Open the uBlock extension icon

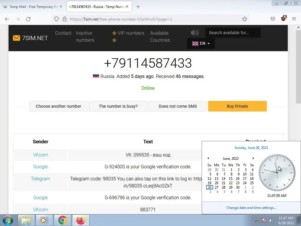[284, 19]
